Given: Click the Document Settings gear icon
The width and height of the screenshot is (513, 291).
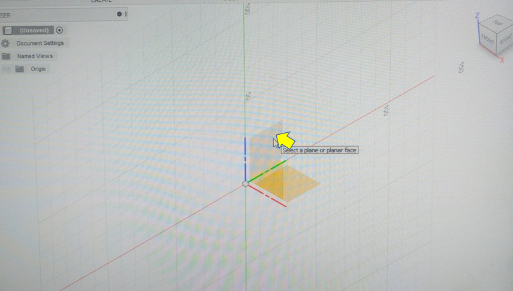Looking at the screenshot, I should tap(5, 43).
